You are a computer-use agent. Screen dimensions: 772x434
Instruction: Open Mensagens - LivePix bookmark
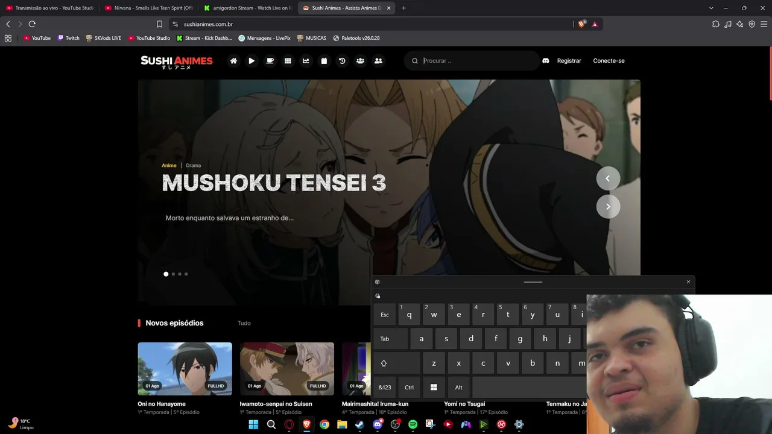[264, 38]
